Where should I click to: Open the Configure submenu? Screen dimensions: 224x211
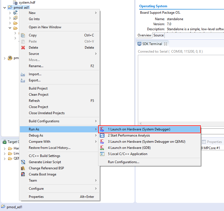(x=60, y=189)
